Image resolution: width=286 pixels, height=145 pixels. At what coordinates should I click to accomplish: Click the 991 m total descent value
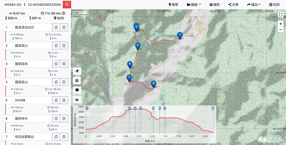point(36,18)
